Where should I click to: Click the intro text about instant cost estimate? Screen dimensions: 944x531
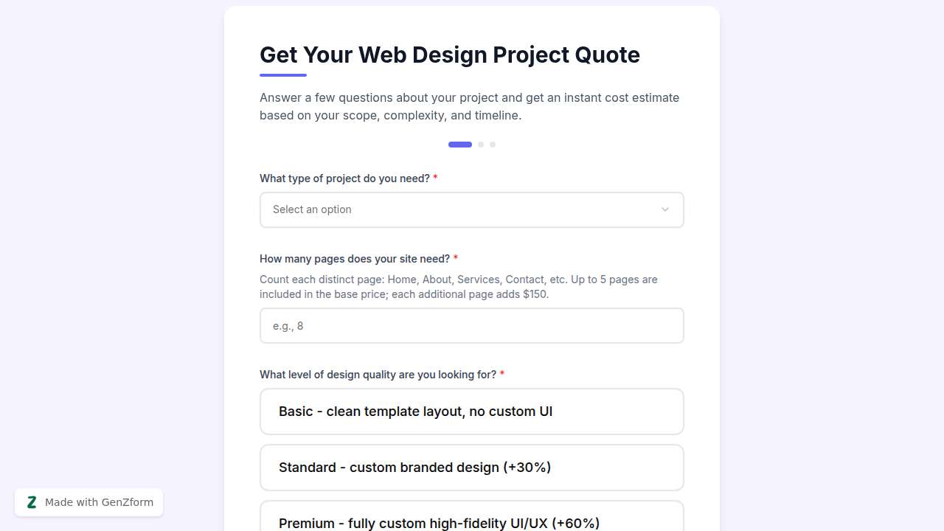click(469, 106)
